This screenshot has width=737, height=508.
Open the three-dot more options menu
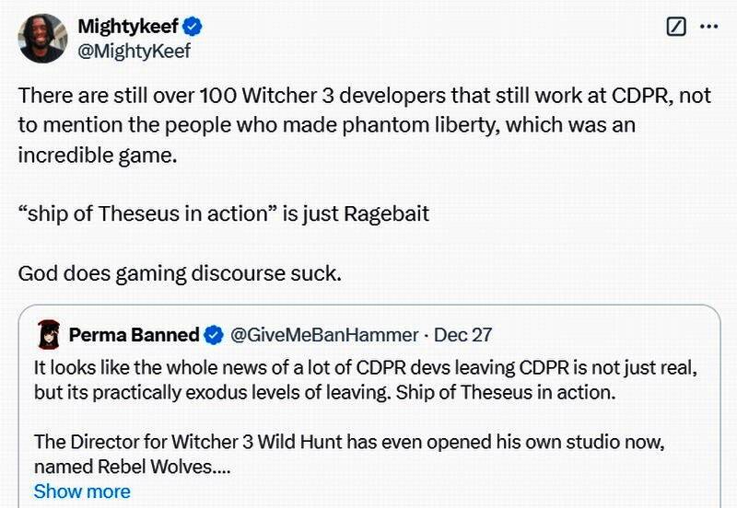pyautogui.click(x=708, y=27)
